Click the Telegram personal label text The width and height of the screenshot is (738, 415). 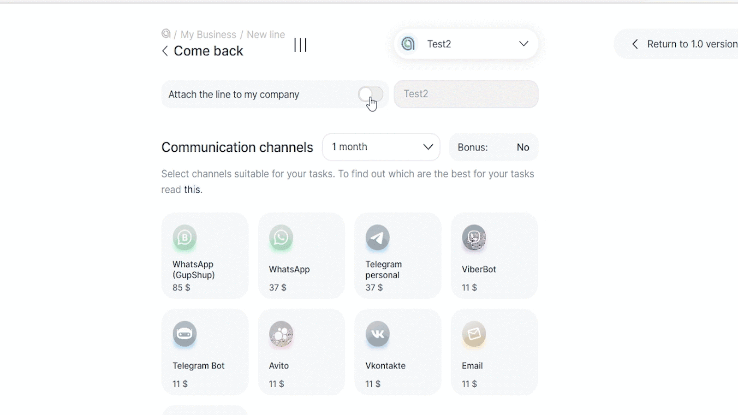pos(383,270)
